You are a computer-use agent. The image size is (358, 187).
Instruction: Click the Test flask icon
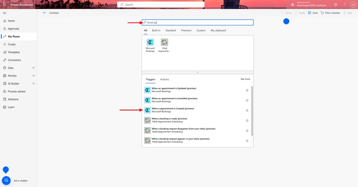(344, 13)
